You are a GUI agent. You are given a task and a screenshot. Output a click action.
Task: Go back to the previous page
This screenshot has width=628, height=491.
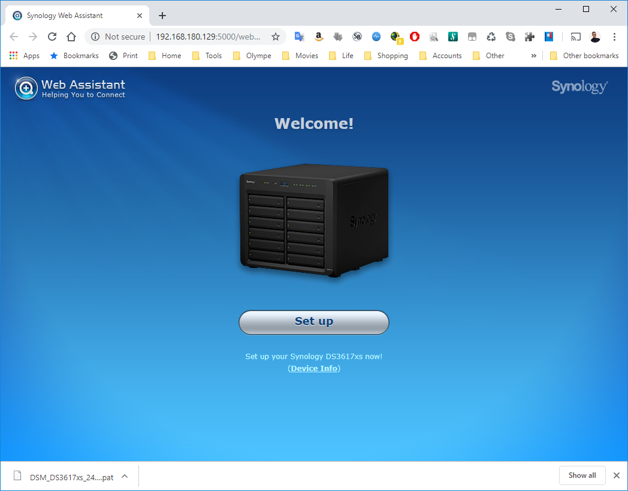[x=14, y=37]
